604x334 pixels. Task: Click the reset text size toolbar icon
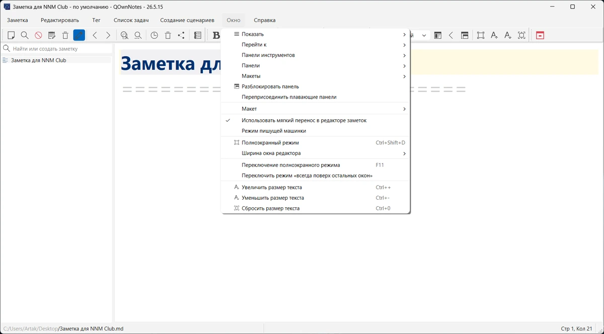(x=521, y=35)
